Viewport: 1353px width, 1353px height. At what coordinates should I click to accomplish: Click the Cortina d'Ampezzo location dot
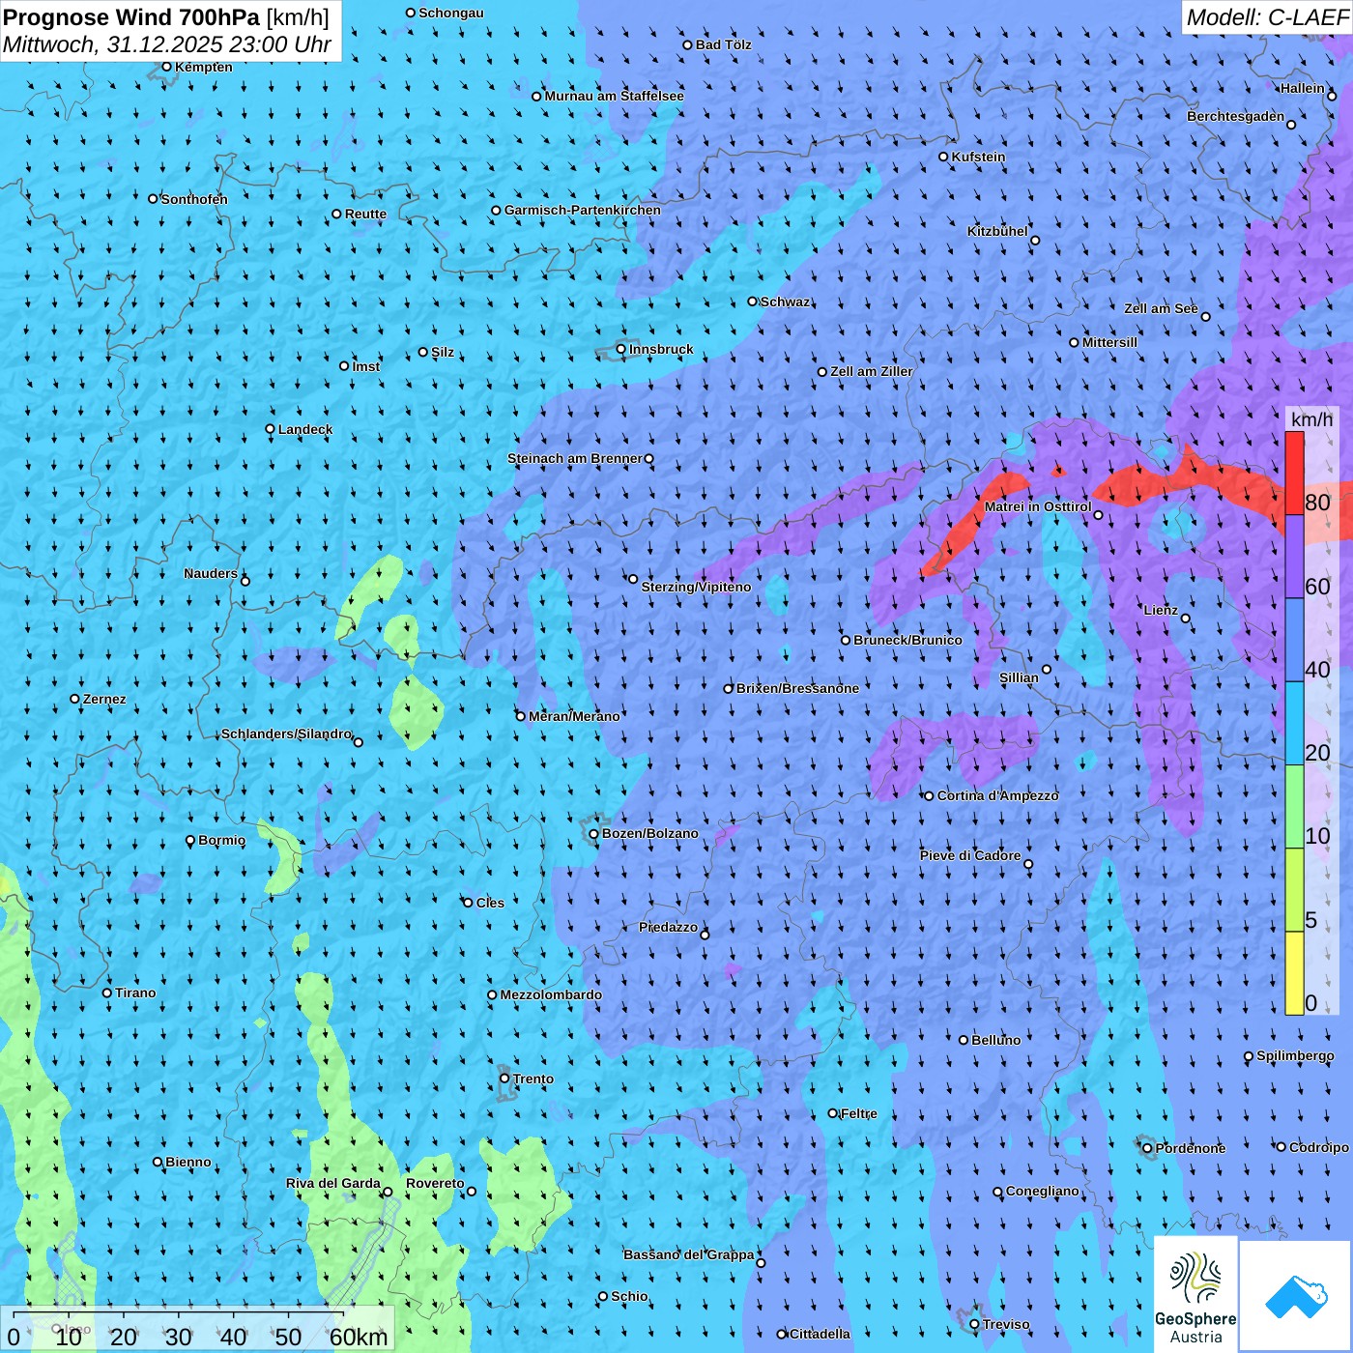click(x=930, y=796)
